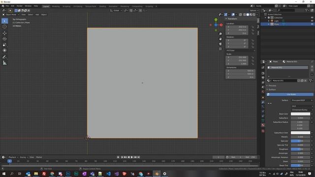The width and height of the screenshot is (315, 177).
Task: Open the File menu
Action: [7, 6]
